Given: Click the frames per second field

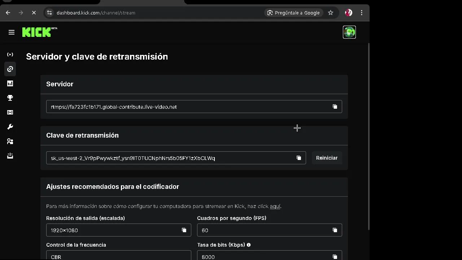Looking at the screenshot, I should 270,230.
